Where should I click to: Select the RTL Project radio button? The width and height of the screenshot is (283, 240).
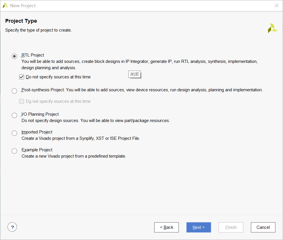tap(14, 56)
